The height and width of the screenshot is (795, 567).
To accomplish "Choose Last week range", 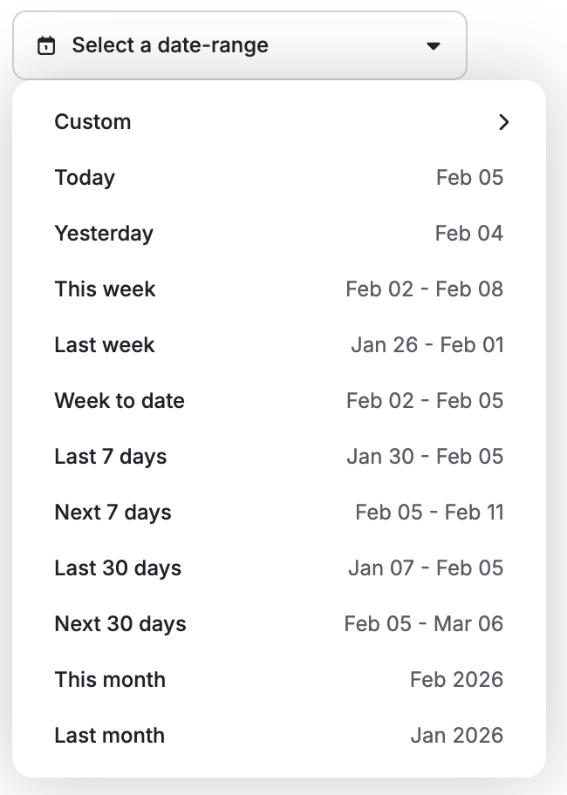I will (105, 345).
